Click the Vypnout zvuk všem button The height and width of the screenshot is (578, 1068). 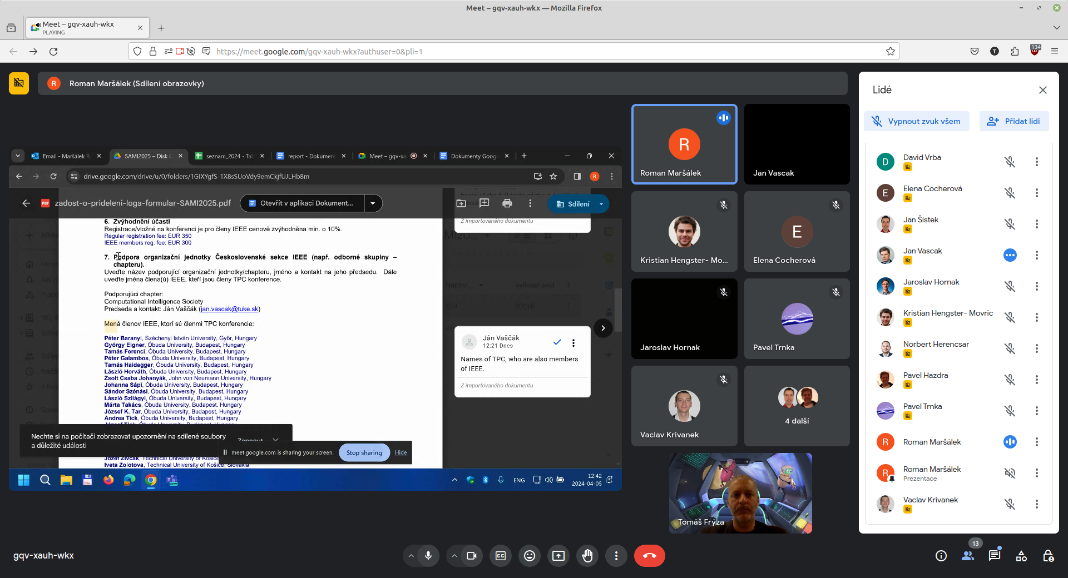tap(916, 121)
